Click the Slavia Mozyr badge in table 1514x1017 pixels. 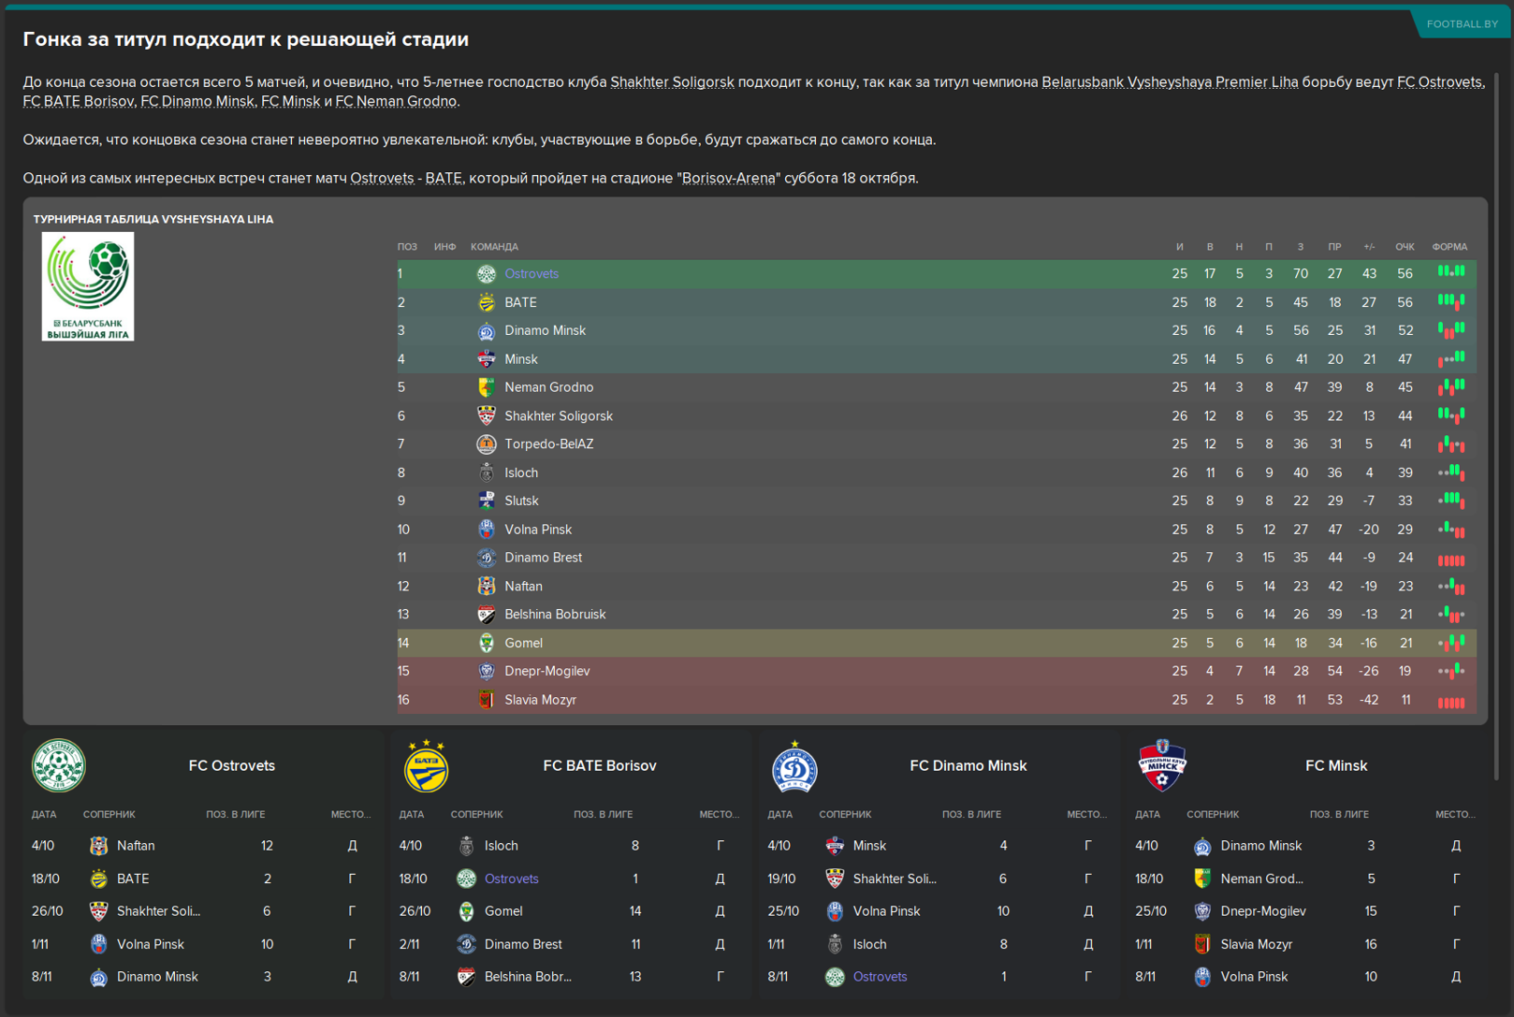click(x=487, y=700)
